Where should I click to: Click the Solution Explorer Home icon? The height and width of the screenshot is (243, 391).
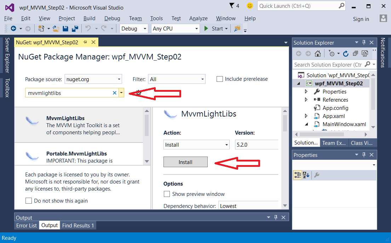click(318, 53)
